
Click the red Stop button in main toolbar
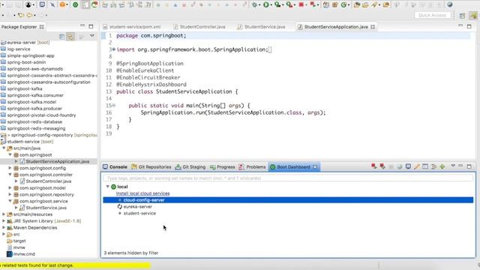coord(301,4)
